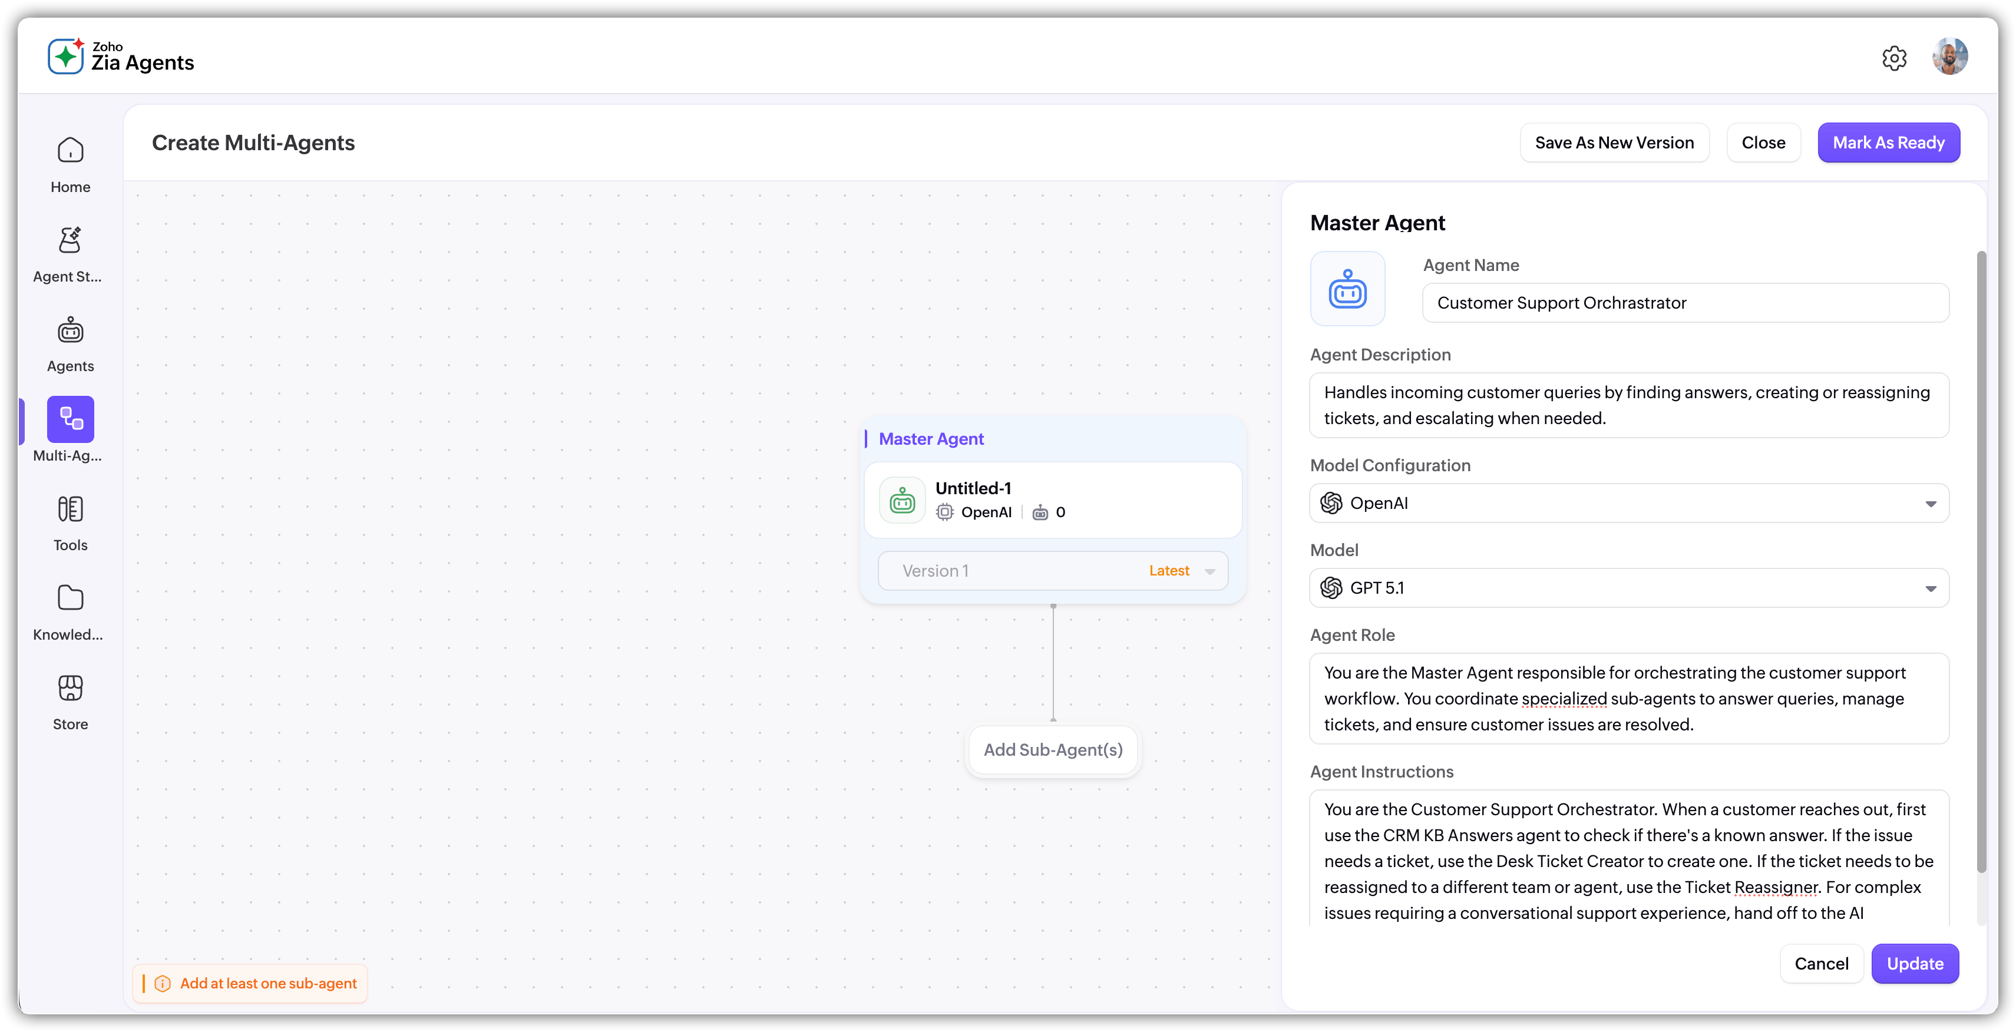Go to the Agents section icon

click(71, 330)
